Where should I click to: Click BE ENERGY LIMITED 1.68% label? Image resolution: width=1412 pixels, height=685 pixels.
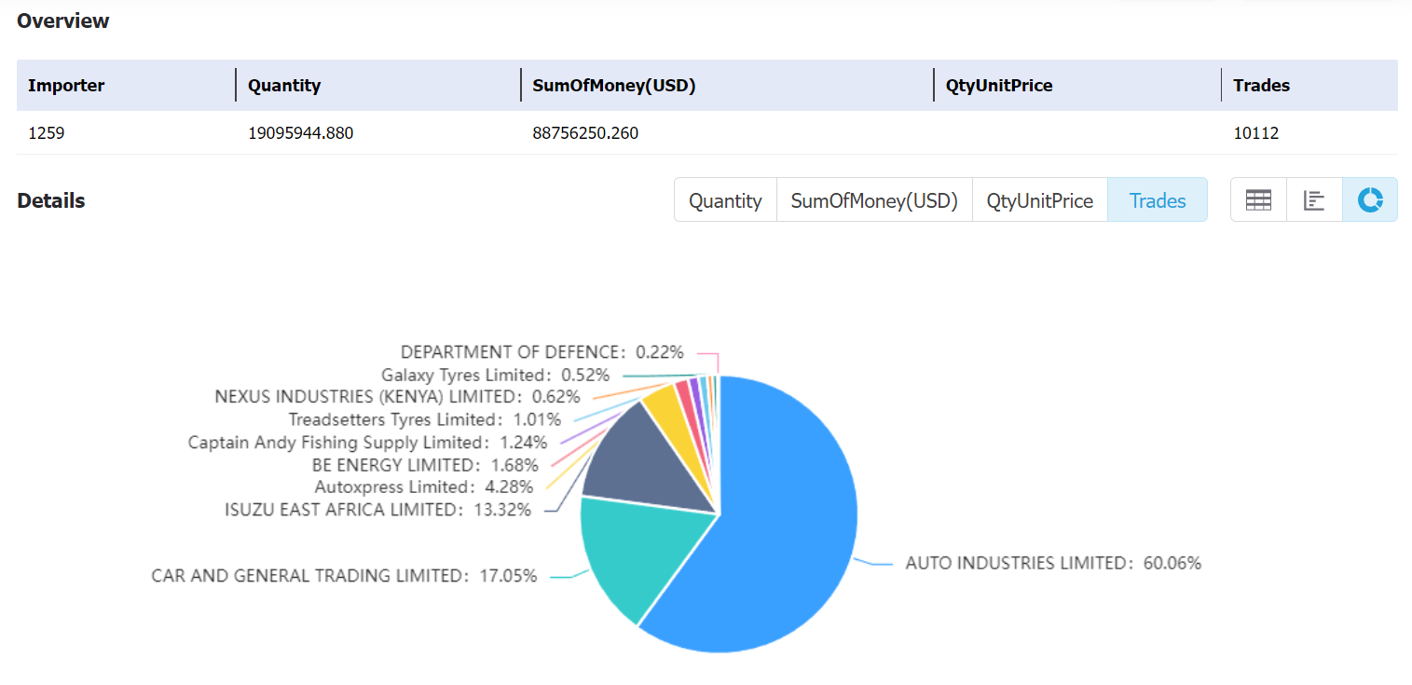tap(425, 464)
